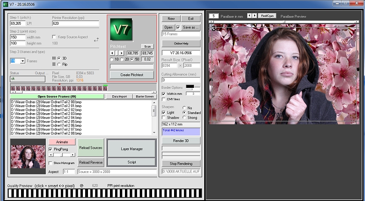Viewport: 365px width, 201px height.
Task: Click the swap width/height arrows icon
Action: coord(96,40)
